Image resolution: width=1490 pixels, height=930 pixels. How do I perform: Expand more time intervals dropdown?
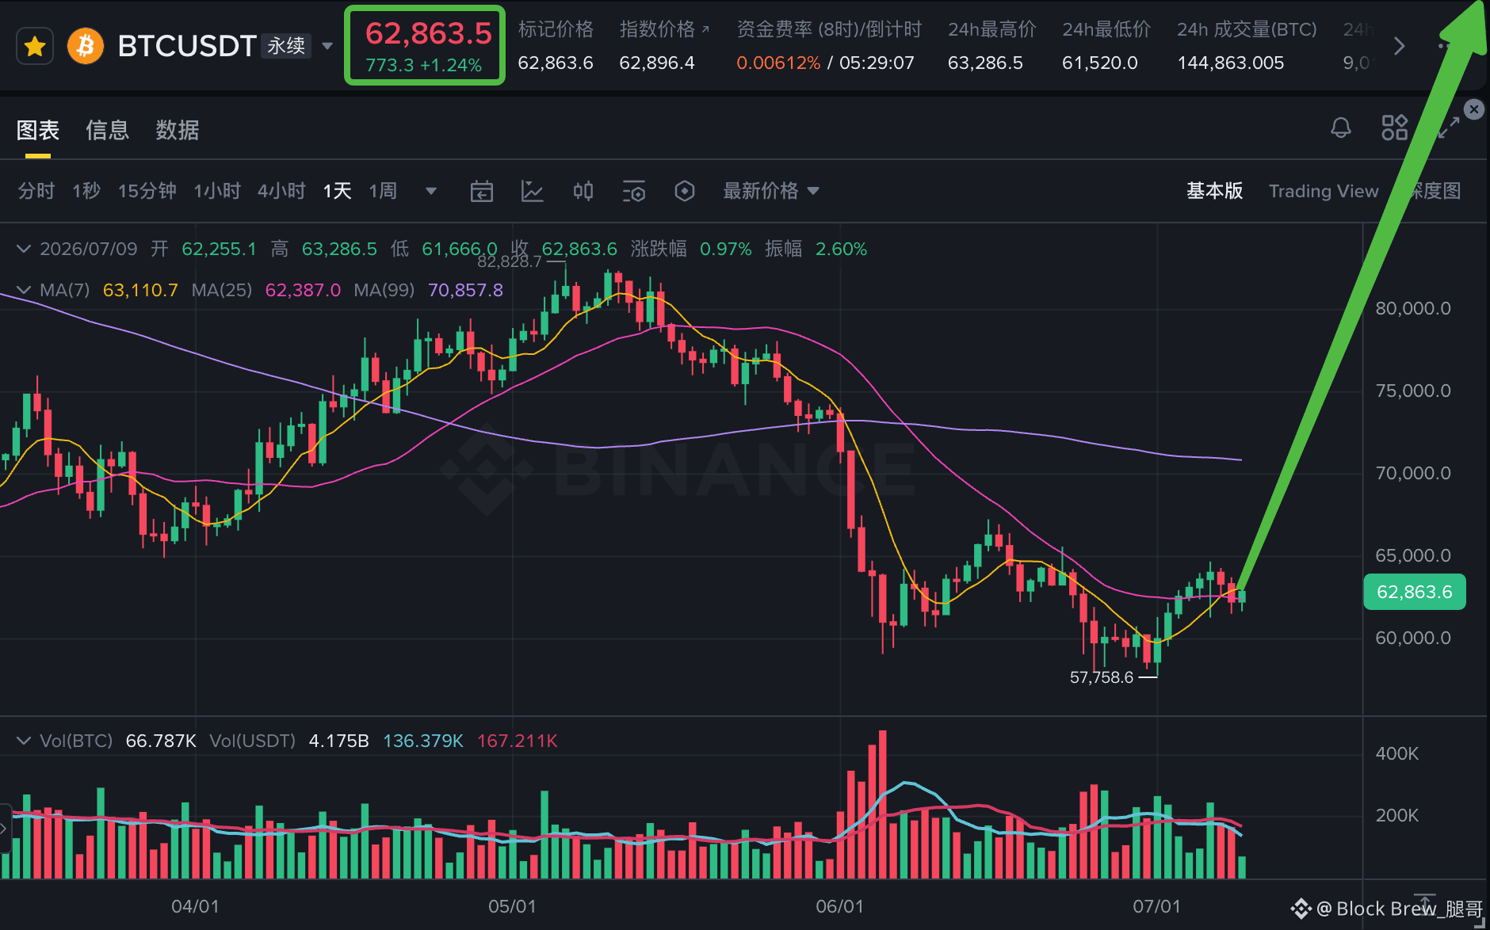pyautogui.click(x=431, y=191)
